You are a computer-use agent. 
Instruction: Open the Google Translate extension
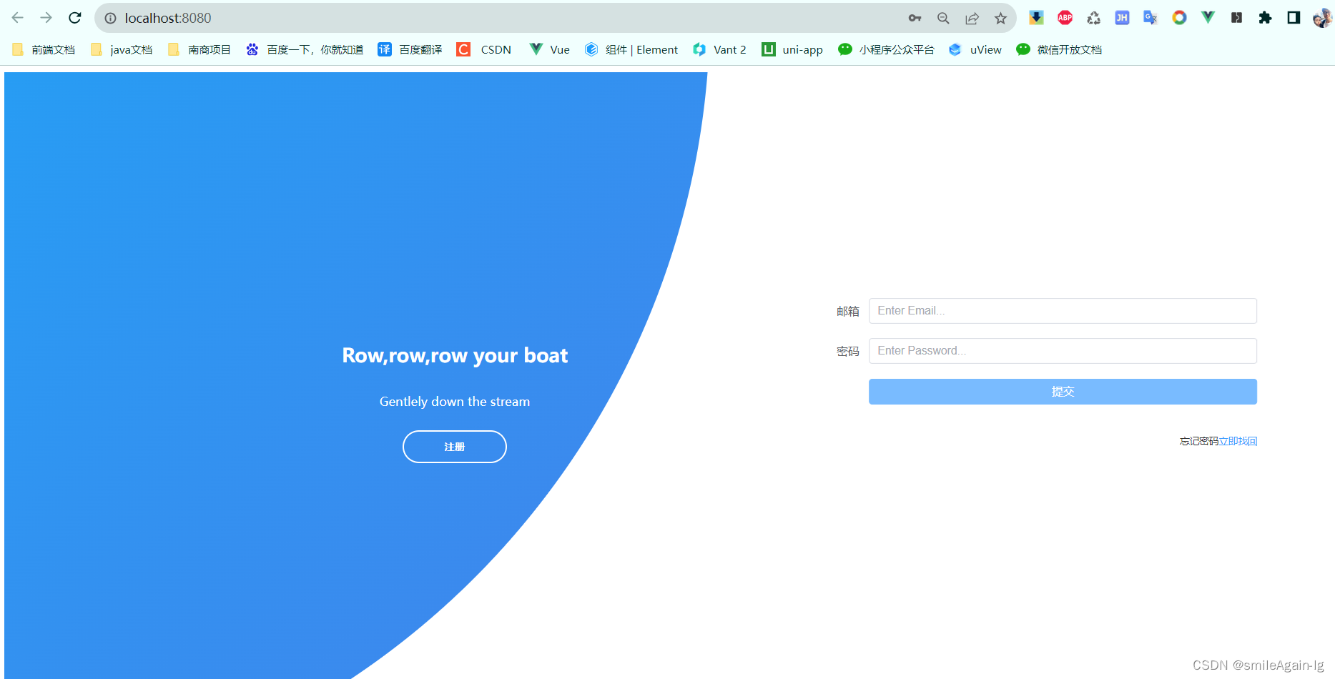point(1151,18)
